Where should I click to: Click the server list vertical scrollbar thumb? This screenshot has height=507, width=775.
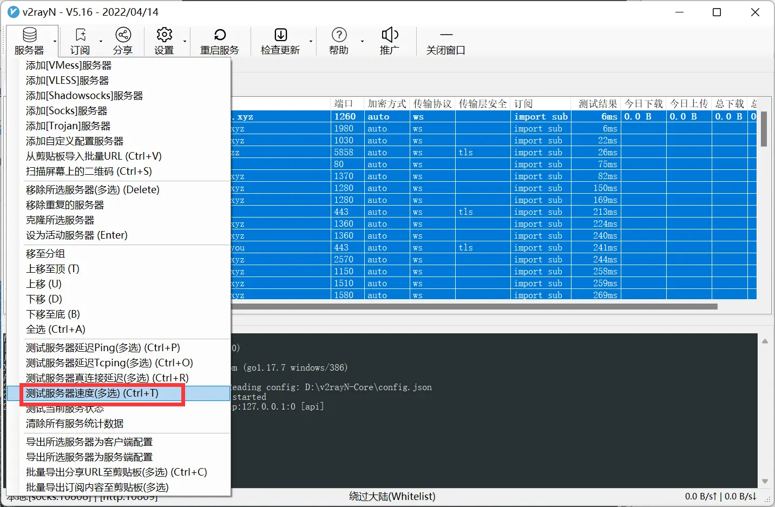coord(764,129)
